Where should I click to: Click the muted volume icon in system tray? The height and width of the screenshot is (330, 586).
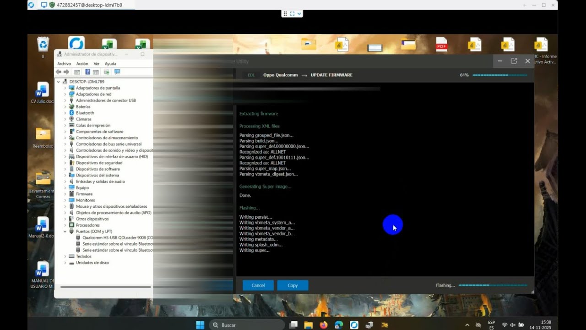[513, 325]
